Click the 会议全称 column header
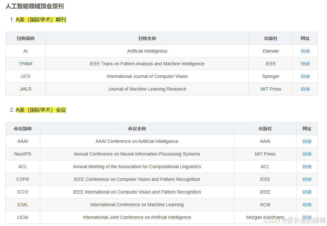 [137, 129]
